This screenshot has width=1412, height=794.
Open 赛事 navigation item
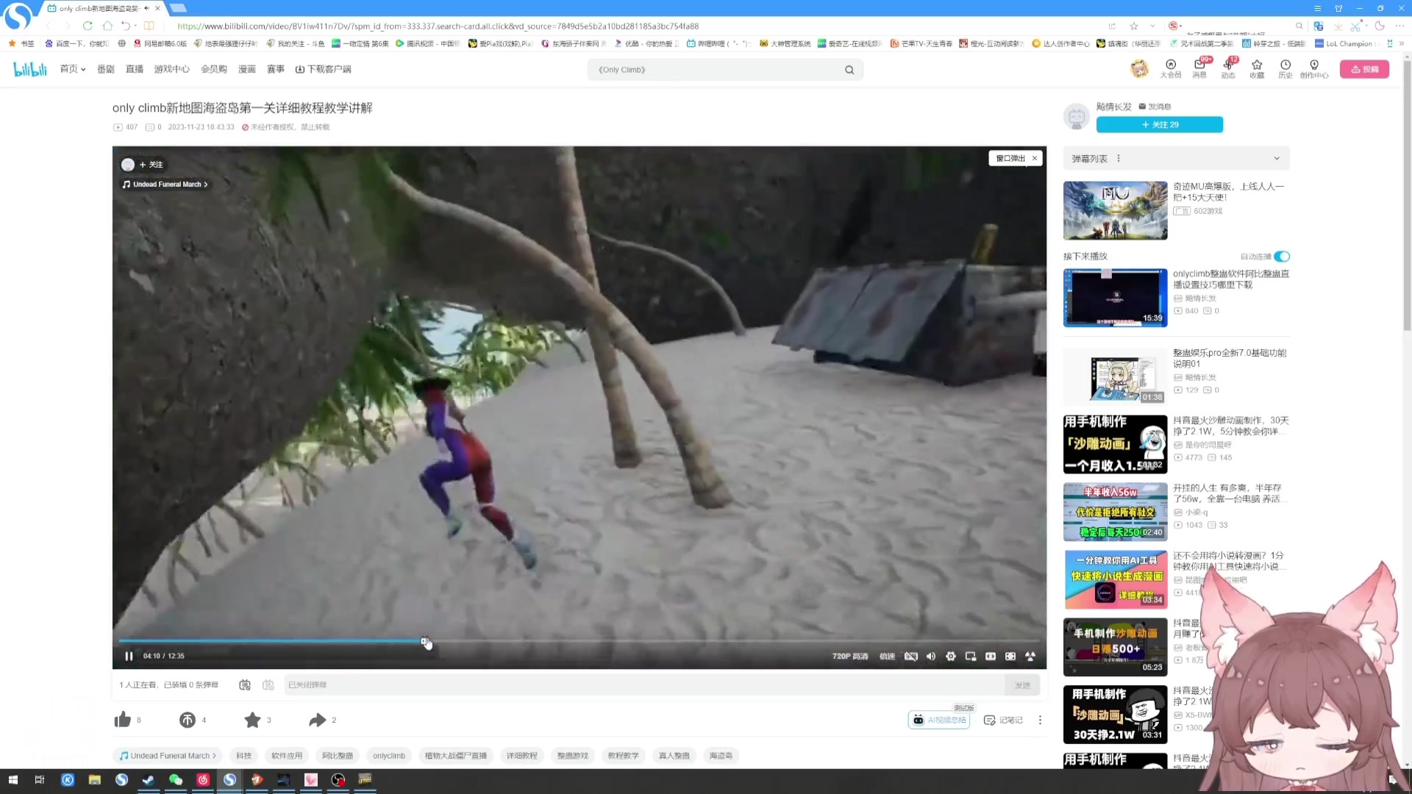[276, 69]
